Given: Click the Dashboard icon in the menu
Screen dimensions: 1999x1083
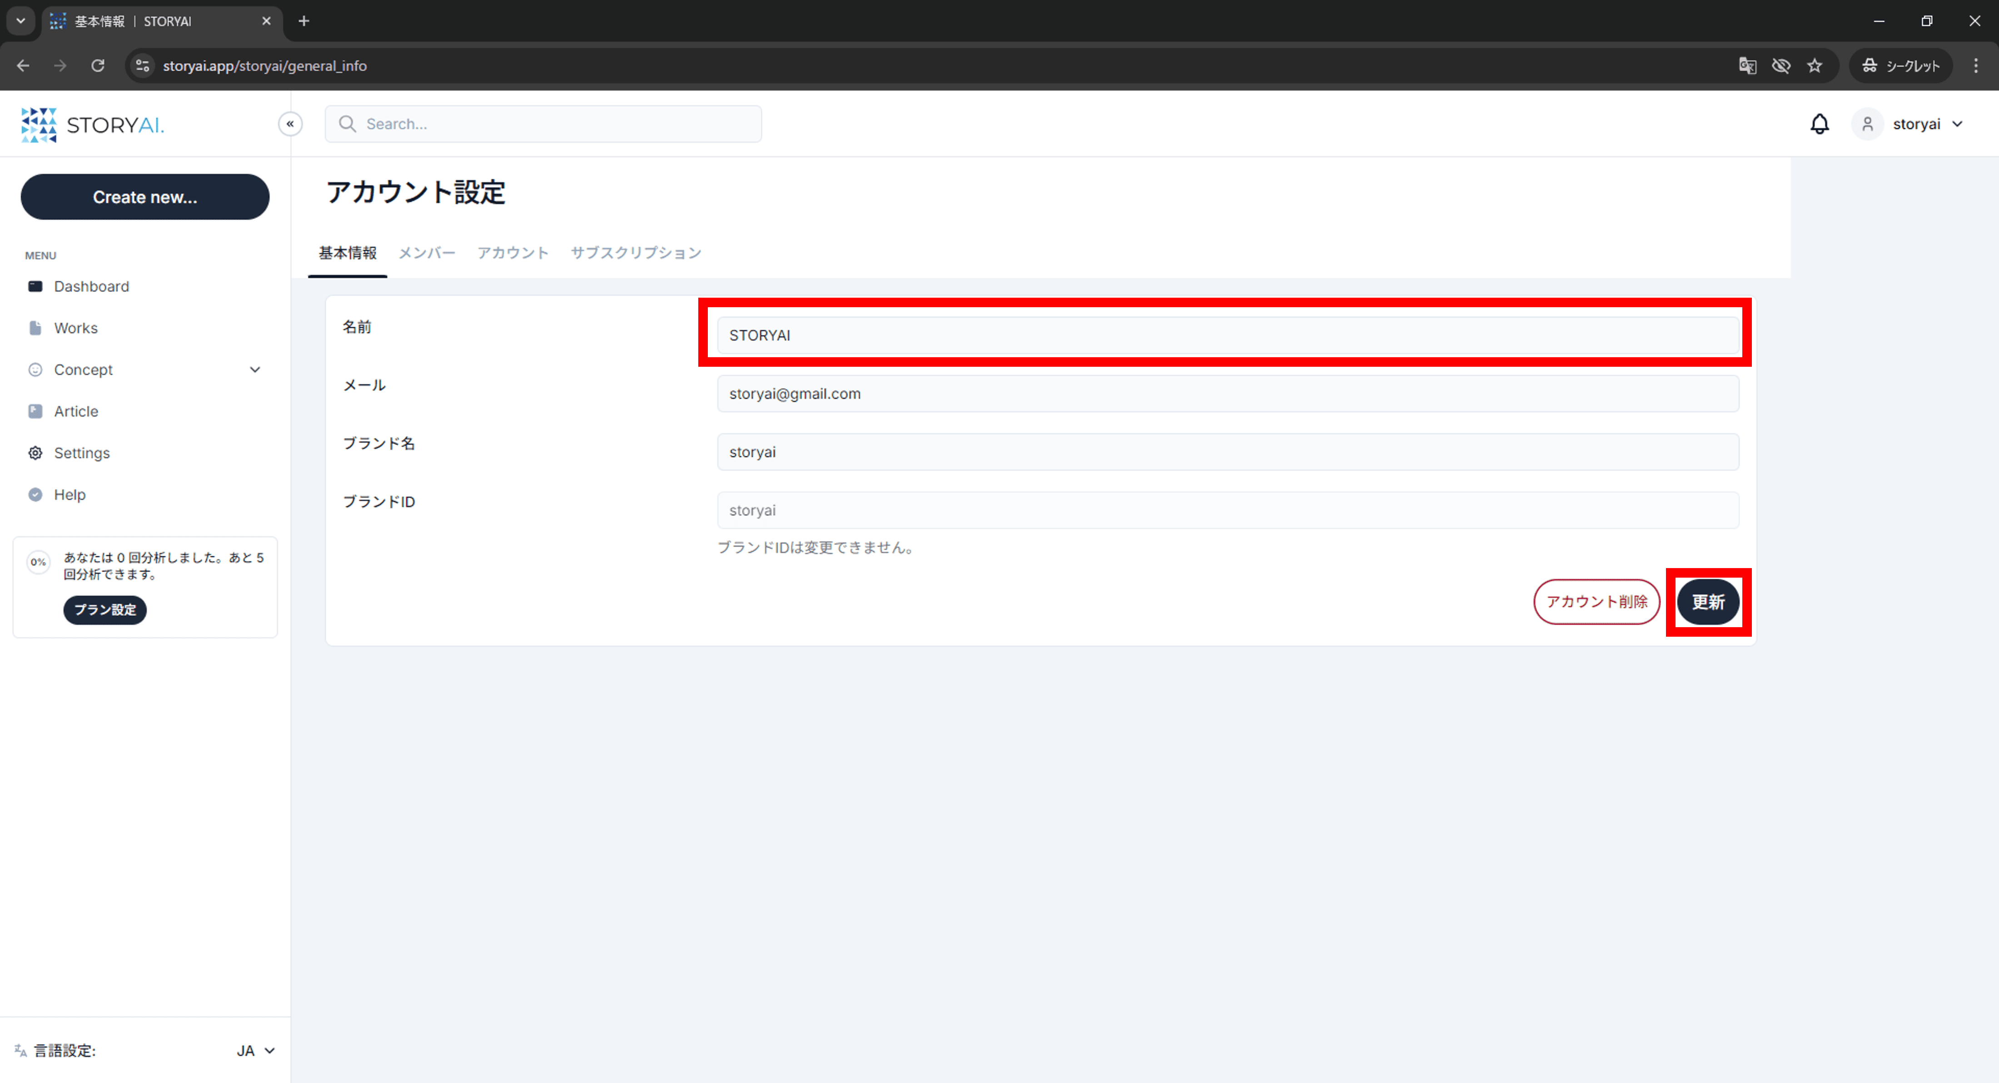Looking at the screenshot, I should (35, 286).
